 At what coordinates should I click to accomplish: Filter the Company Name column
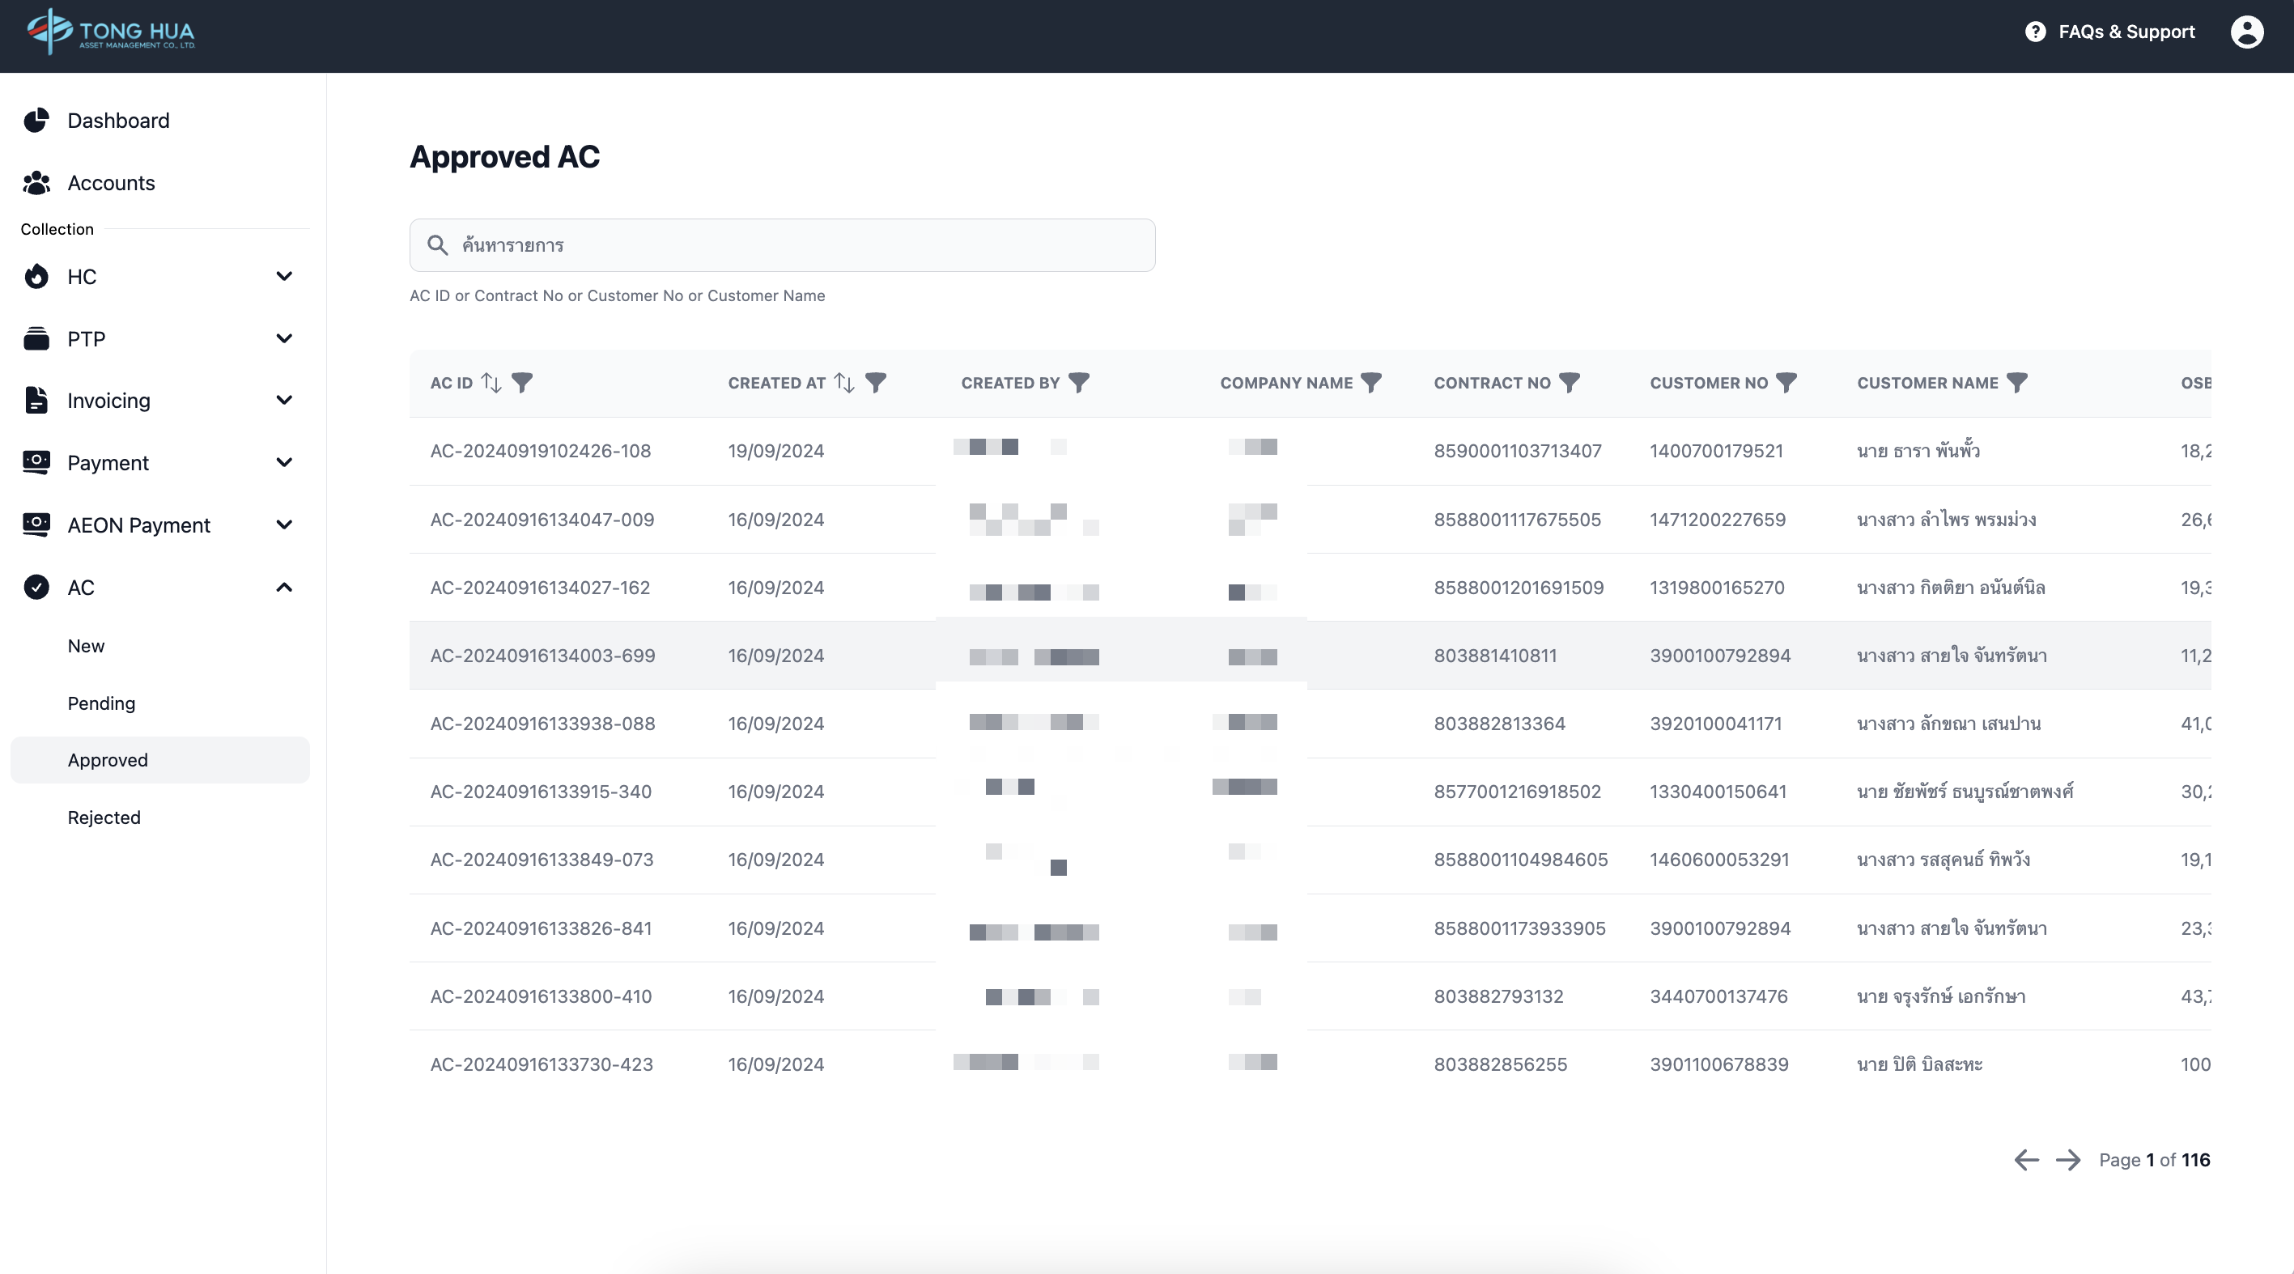(x=1371, y=383)
